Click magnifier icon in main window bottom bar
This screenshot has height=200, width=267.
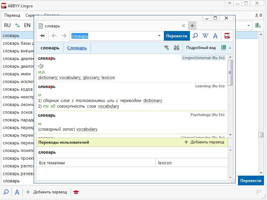point(6,192)
